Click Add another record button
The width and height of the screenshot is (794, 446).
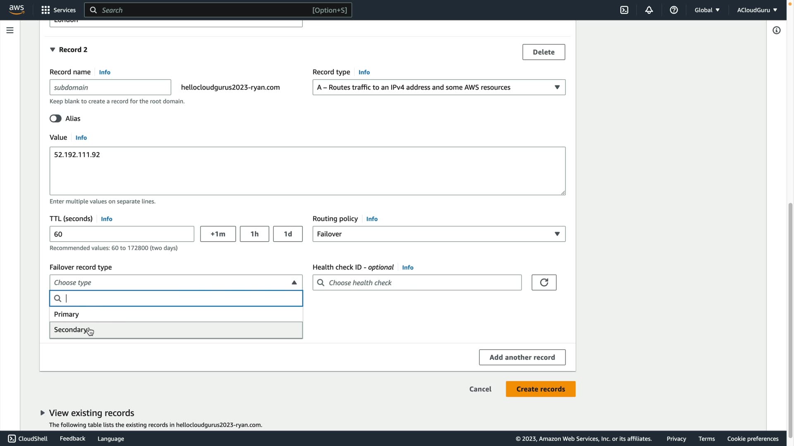(x=522, y=357)
